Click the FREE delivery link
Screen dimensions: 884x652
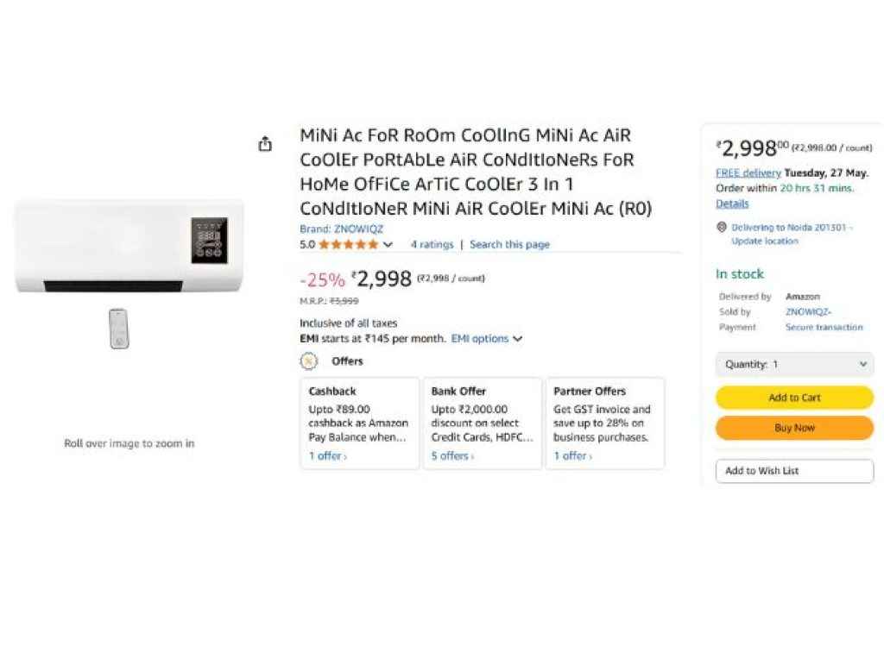pos(748,173)
